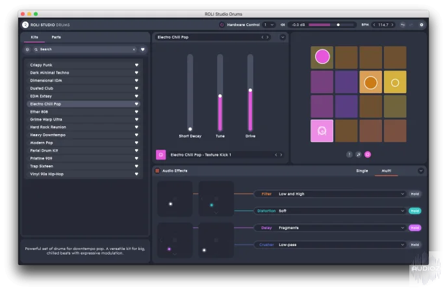Click the Drive slider handle
Viewport: 447px width, 291px height.
[250, 90]
